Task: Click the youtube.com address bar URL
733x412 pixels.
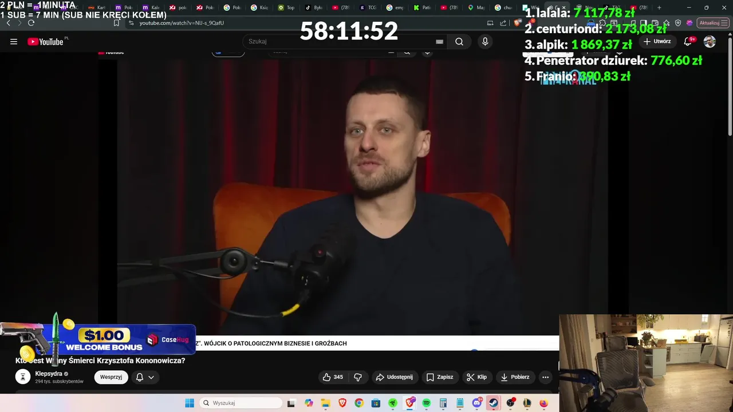Action: pyautogui.click(x=182, y=23)
